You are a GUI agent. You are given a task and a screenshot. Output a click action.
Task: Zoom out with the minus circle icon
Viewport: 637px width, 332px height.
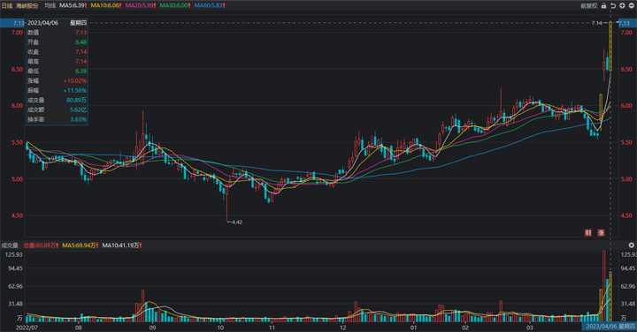tap(631, 5)
